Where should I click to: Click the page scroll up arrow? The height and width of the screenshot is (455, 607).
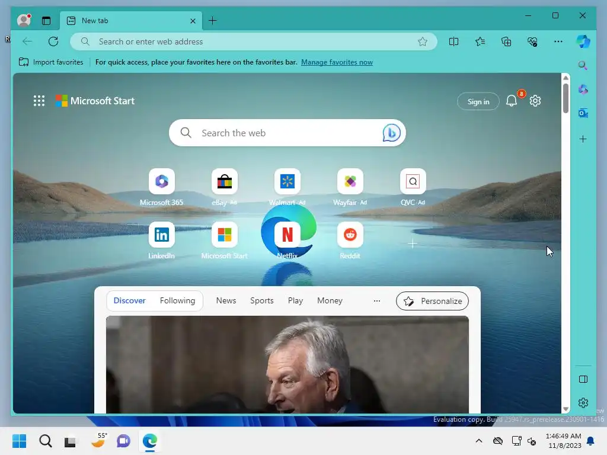pos(566,78)
